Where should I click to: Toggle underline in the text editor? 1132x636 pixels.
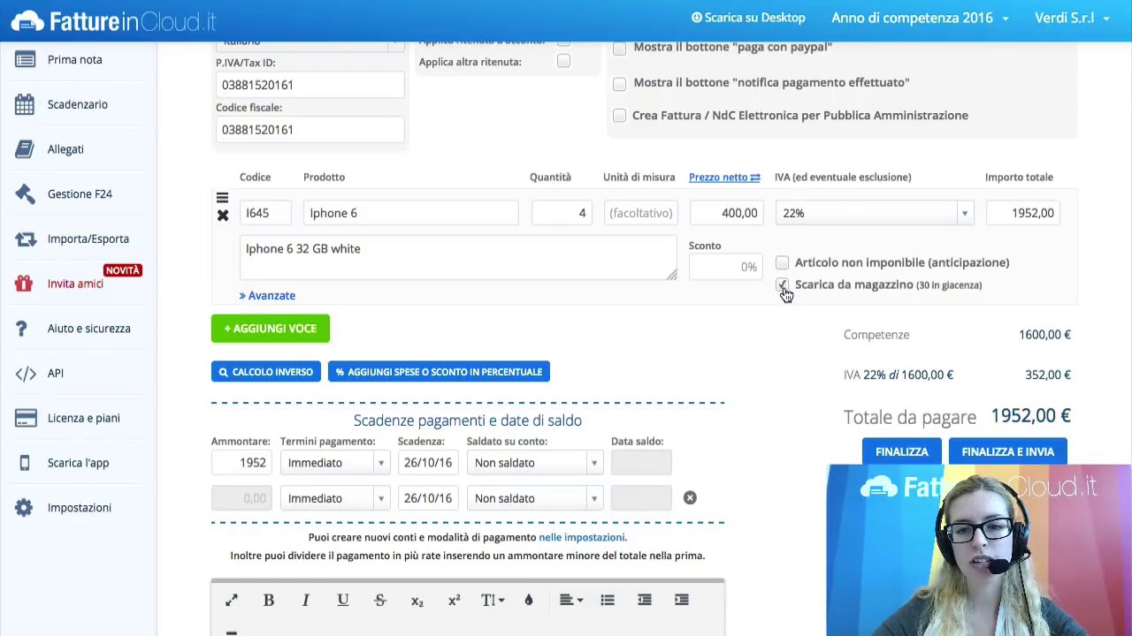[x=343, y=600]
